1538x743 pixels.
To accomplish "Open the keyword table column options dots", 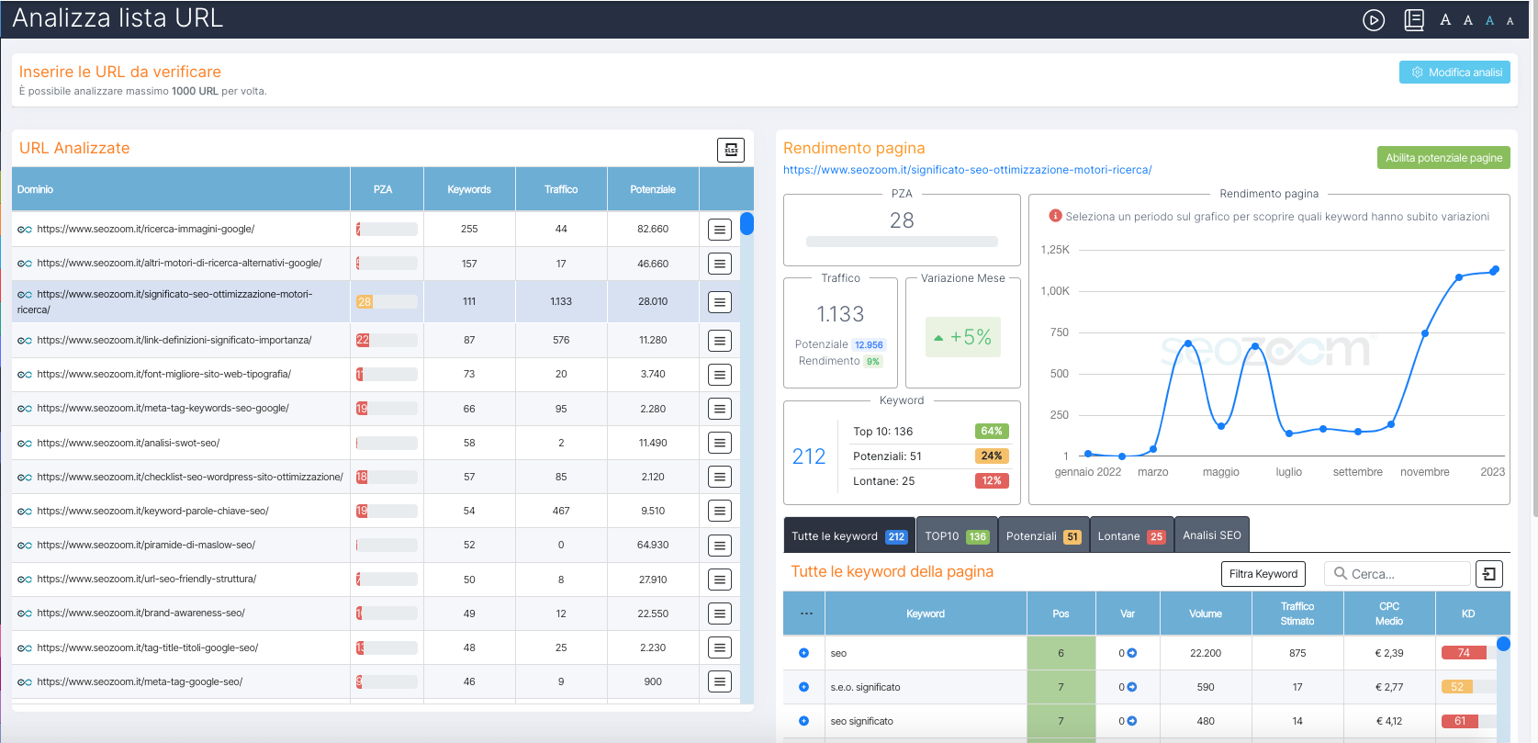I will (806, 614).
